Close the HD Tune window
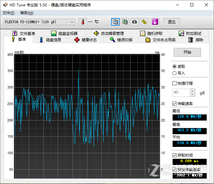The image size is (214, 184). 206,5
